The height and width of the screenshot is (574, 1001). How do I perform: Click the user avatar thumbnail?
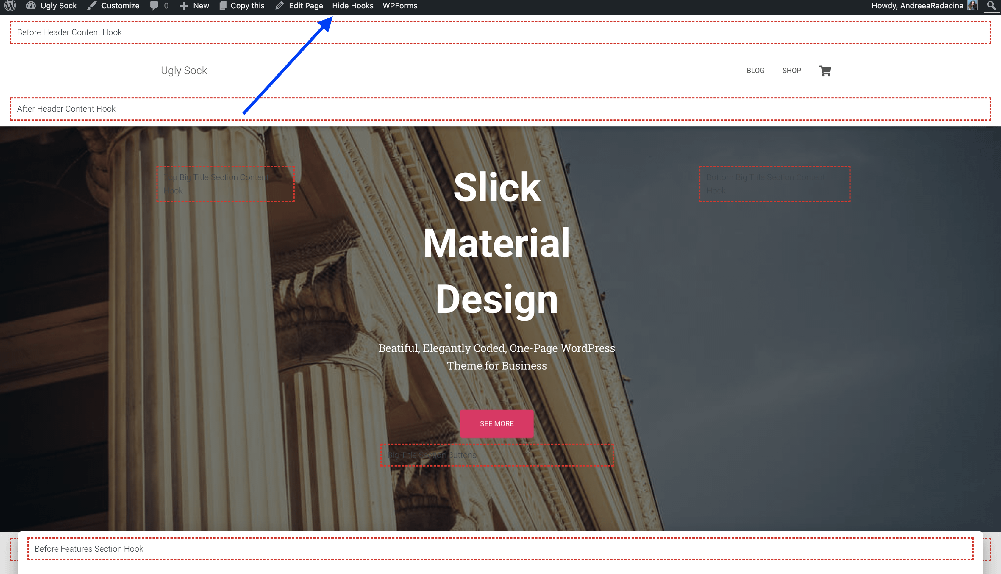pyautogui.click(x=972, y=6)
